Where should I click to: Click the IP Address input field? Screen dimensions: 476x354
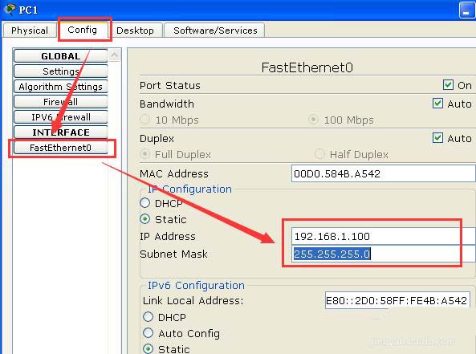pos(384,236)
